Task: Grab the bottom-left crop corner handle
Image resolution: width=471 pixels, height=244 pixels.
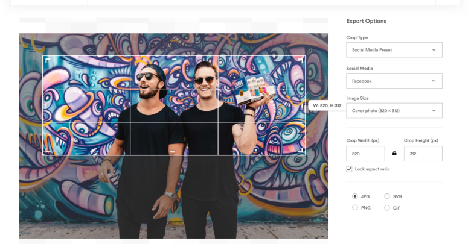Action: [45, 151]
